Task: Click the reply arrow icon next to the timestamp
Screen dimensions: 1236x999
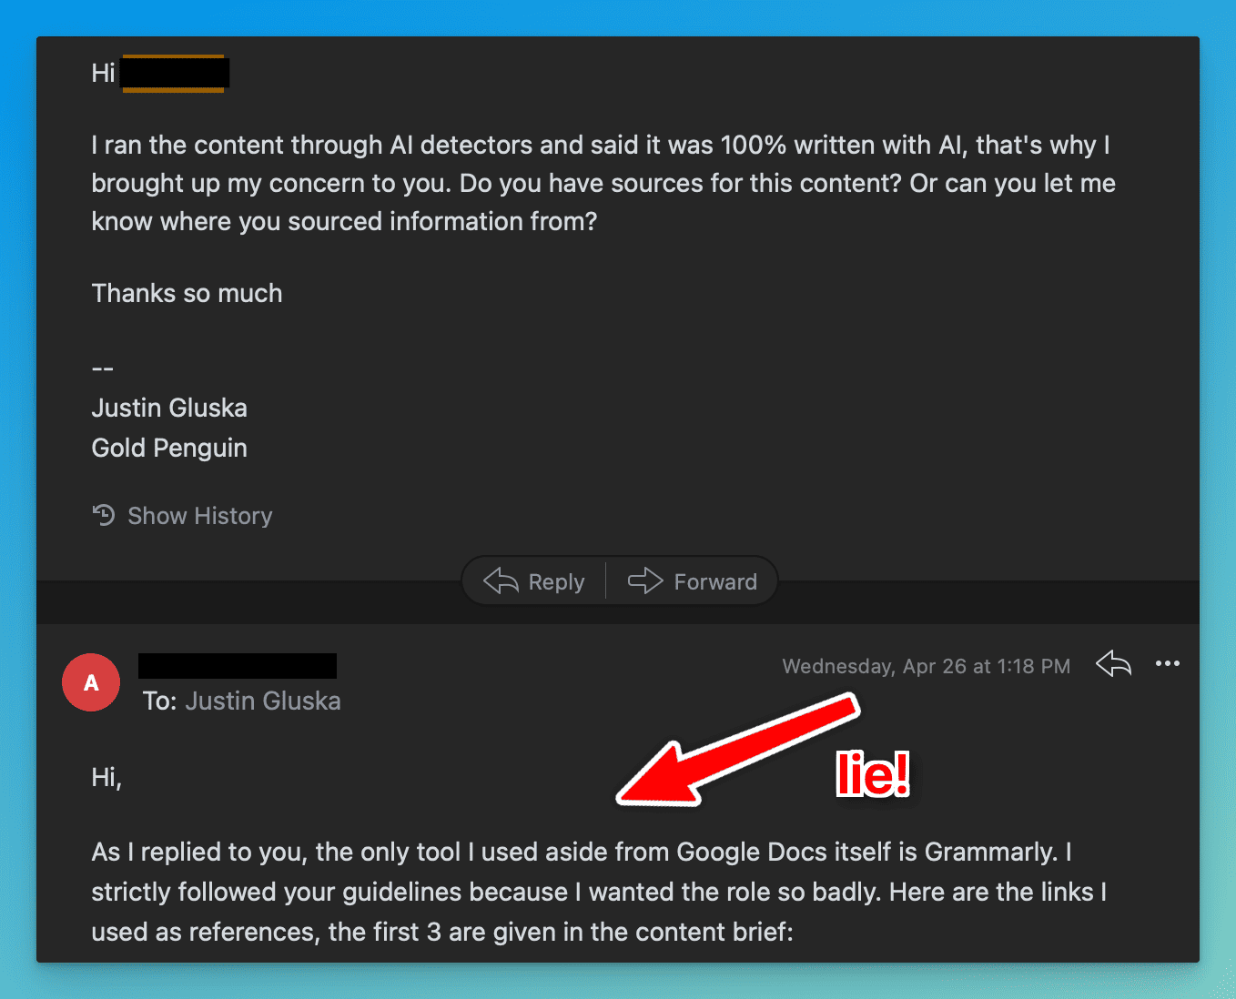Action: point(1113,664)
